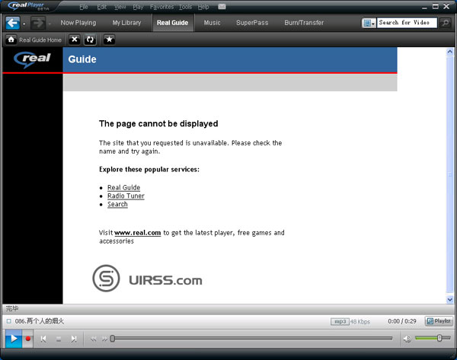Click the clip title 086
Viewport: 457px width, 360px height.
pos(40,321)
